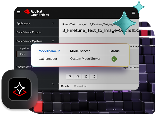Expand the Applications nav section
Image resolution: width=155 pixels, height=114 pixels.
53,23
